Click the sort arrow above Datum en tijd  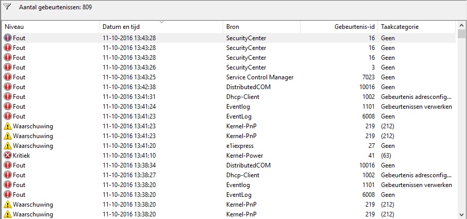pos(161,22)
